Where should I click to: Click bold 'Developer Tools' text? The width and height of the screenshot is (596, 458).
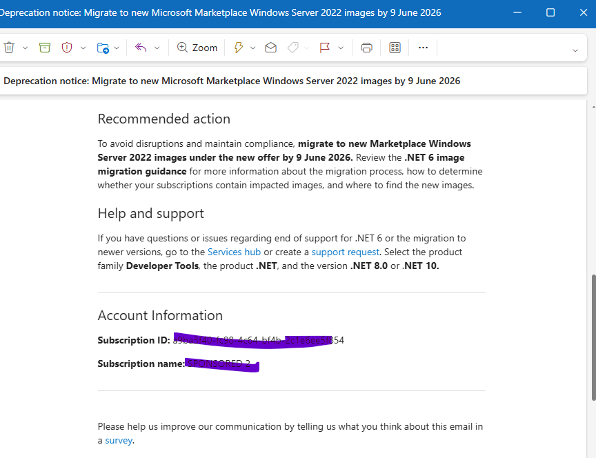[x=162, y=266]
